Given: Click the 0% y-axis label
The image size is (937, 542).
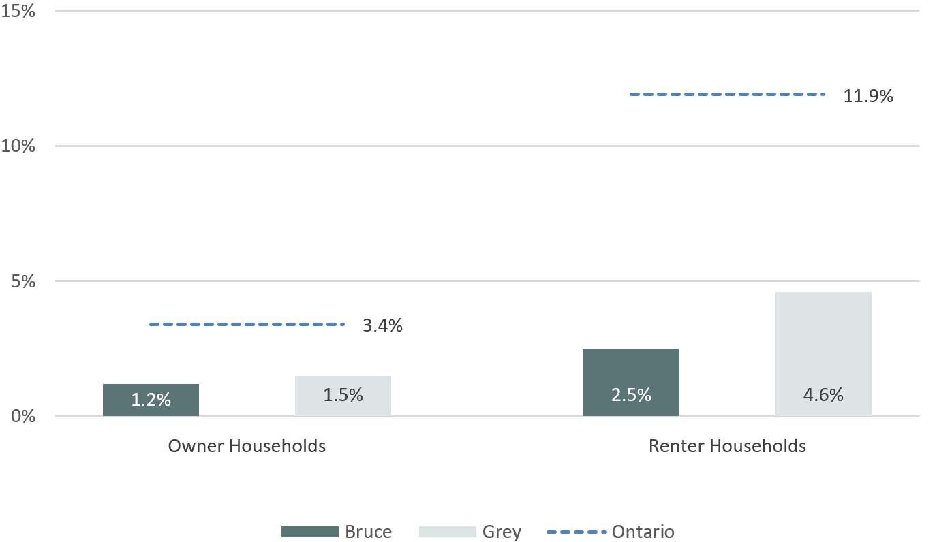Looking at the screenshot, I should pyautogui.click(x=22, y=416).
